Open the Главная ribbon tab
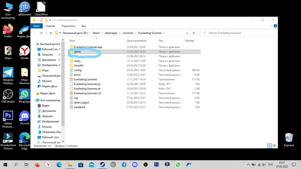 [x=50, y=26]
